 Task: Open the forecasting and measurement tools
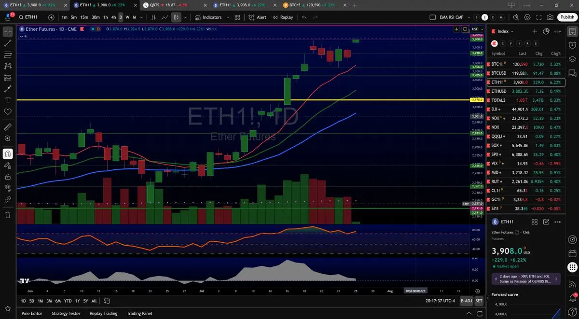pos(8,77)
